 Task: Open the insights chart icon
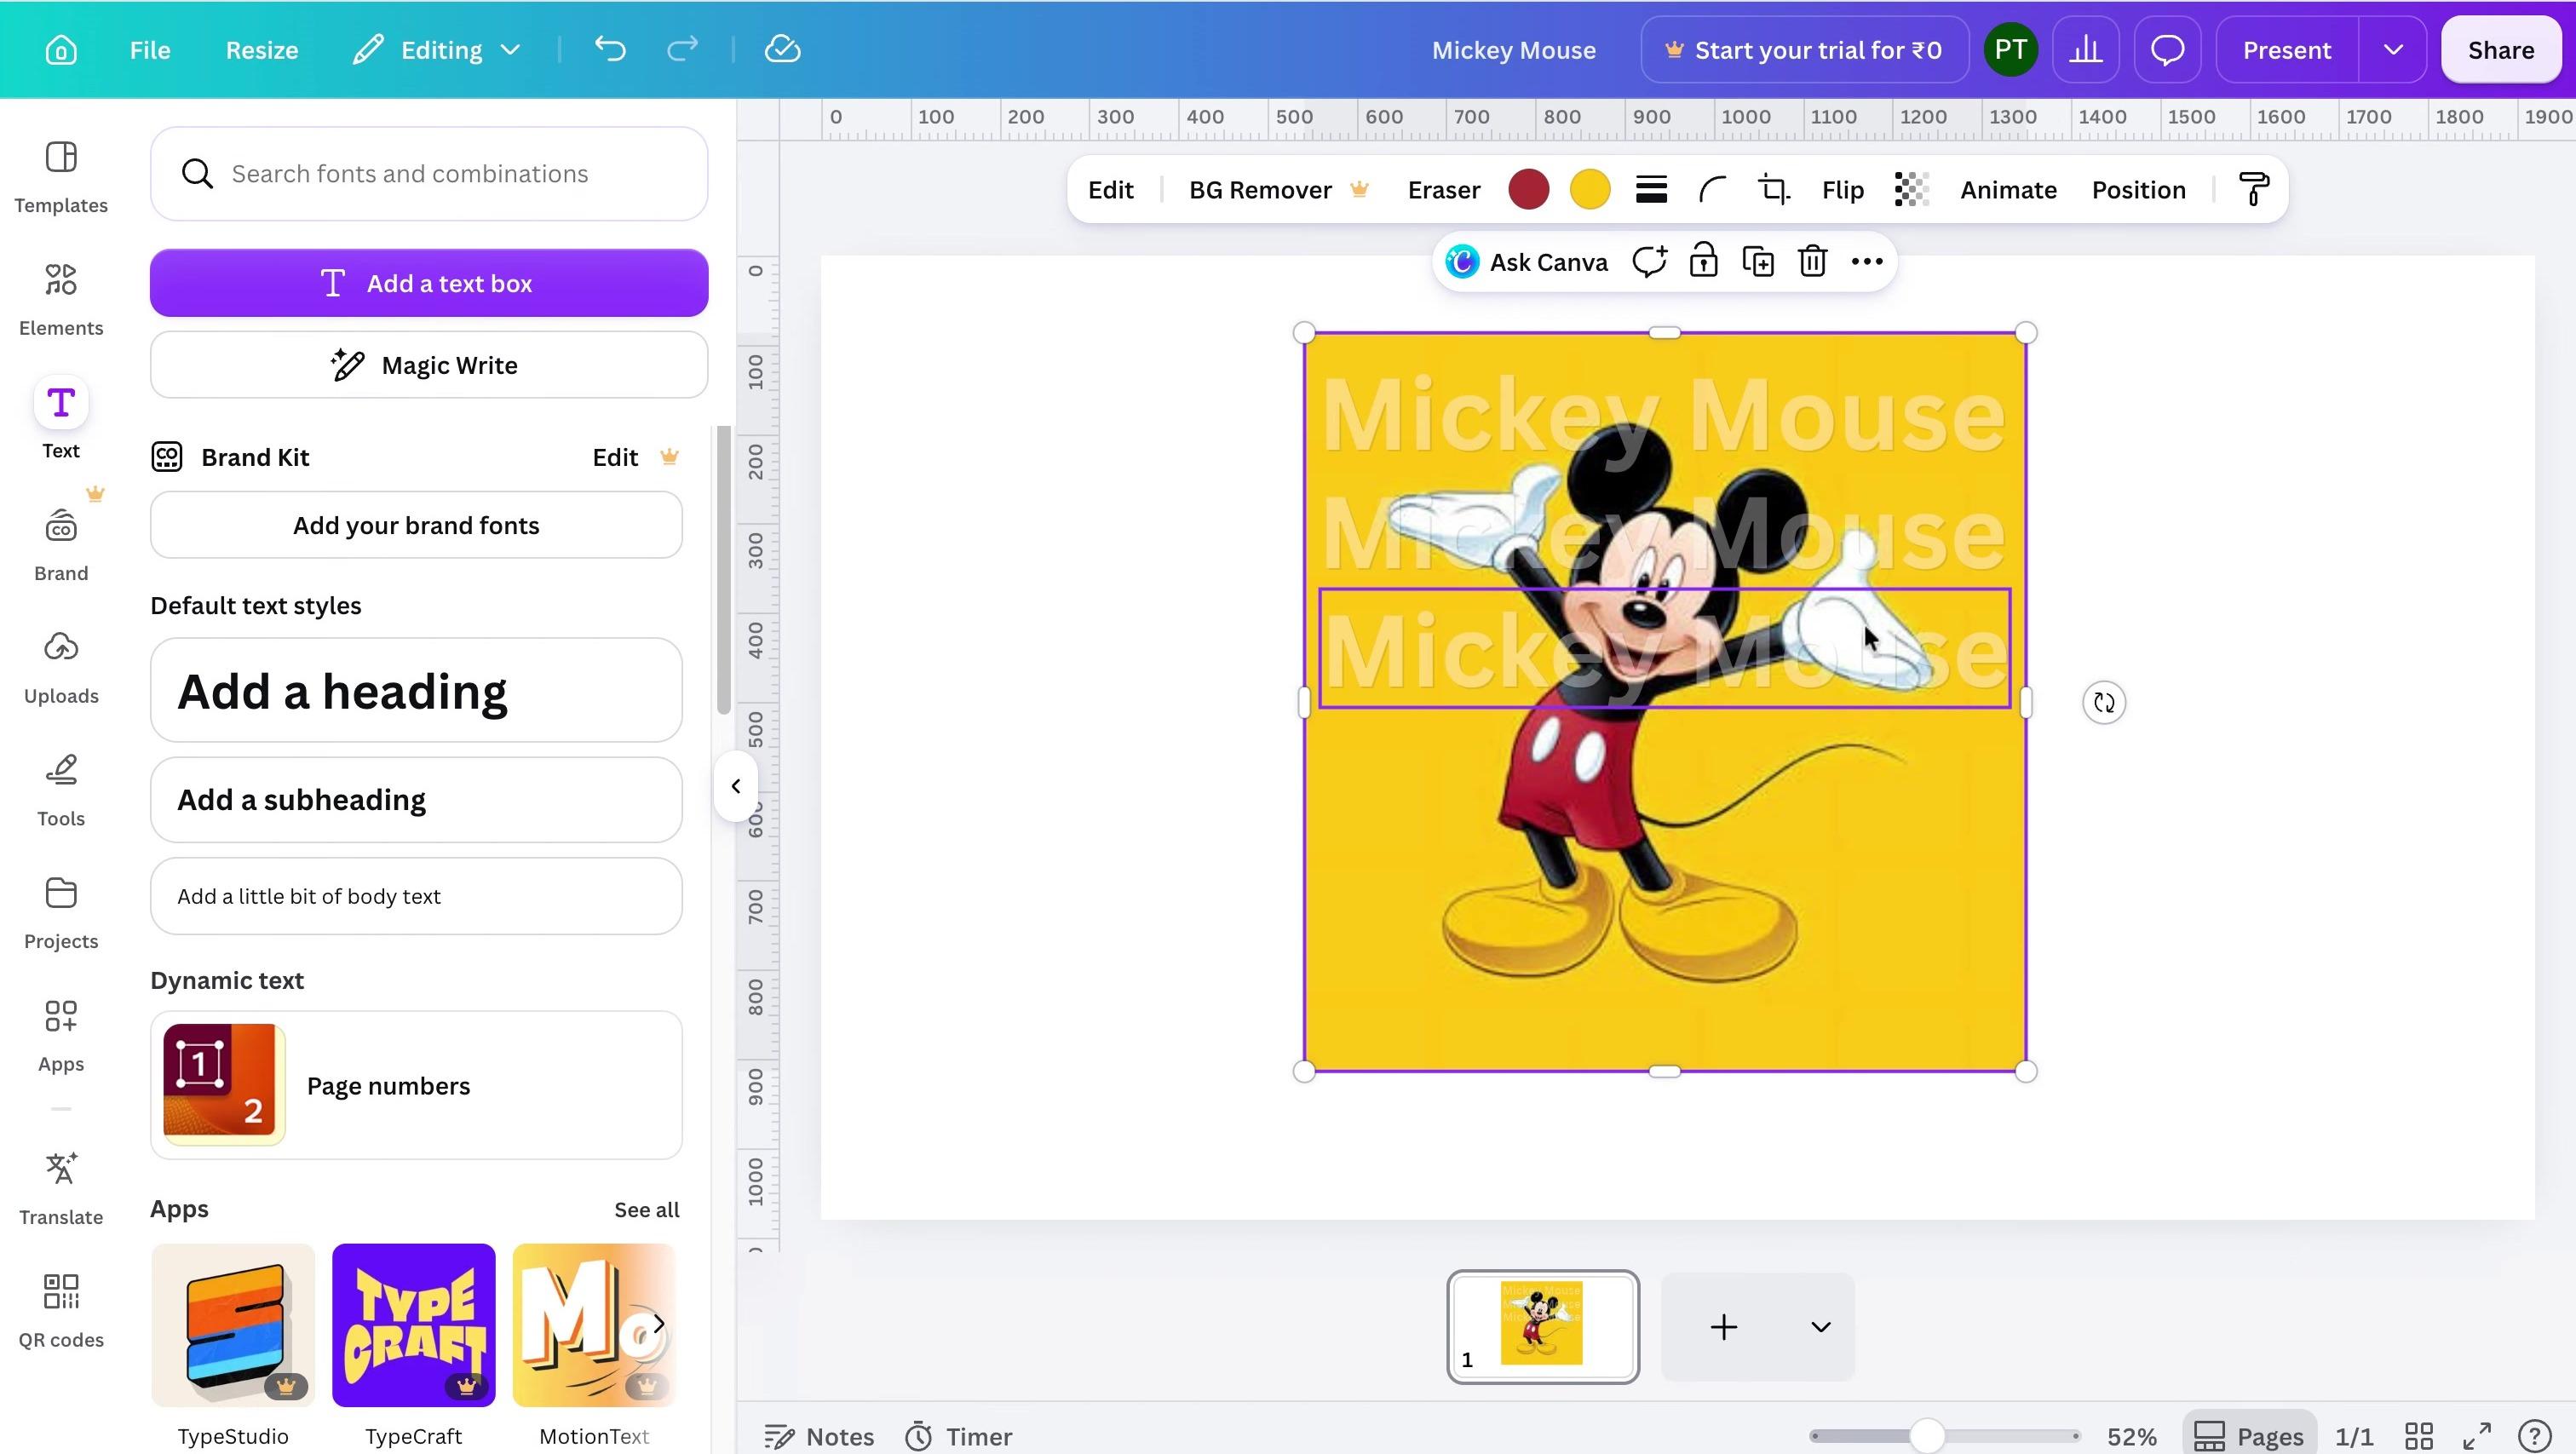(2085, 50)
